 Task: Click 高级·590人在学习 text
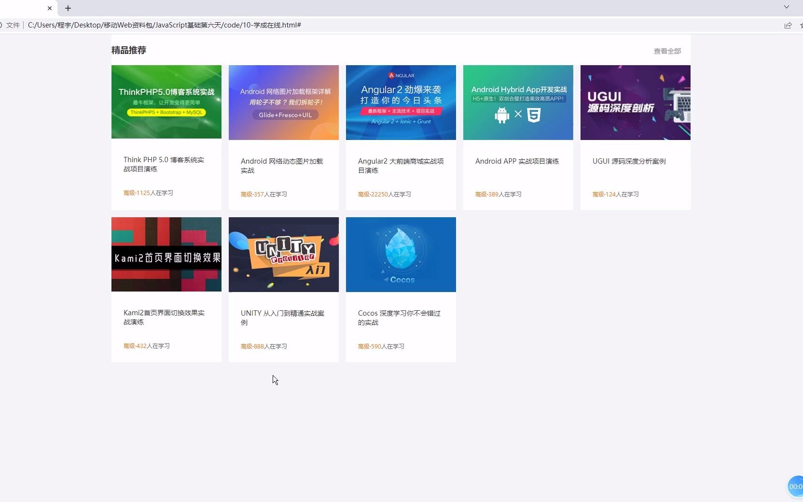(381, 346)
